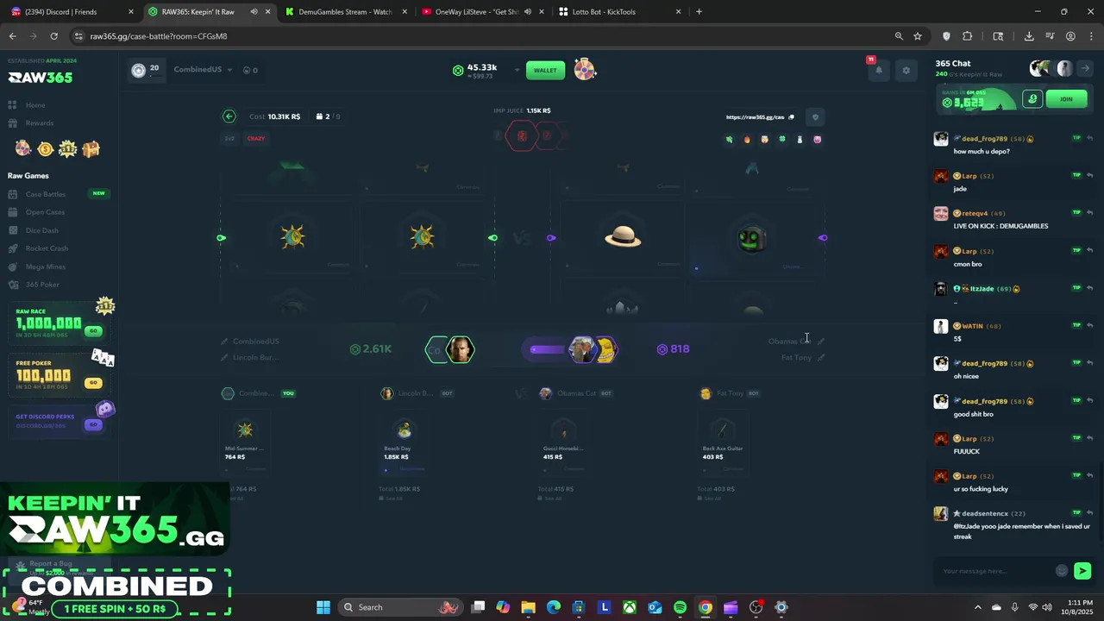Reload the page
Screen dimensions: 1104x621
click(53, 36)
